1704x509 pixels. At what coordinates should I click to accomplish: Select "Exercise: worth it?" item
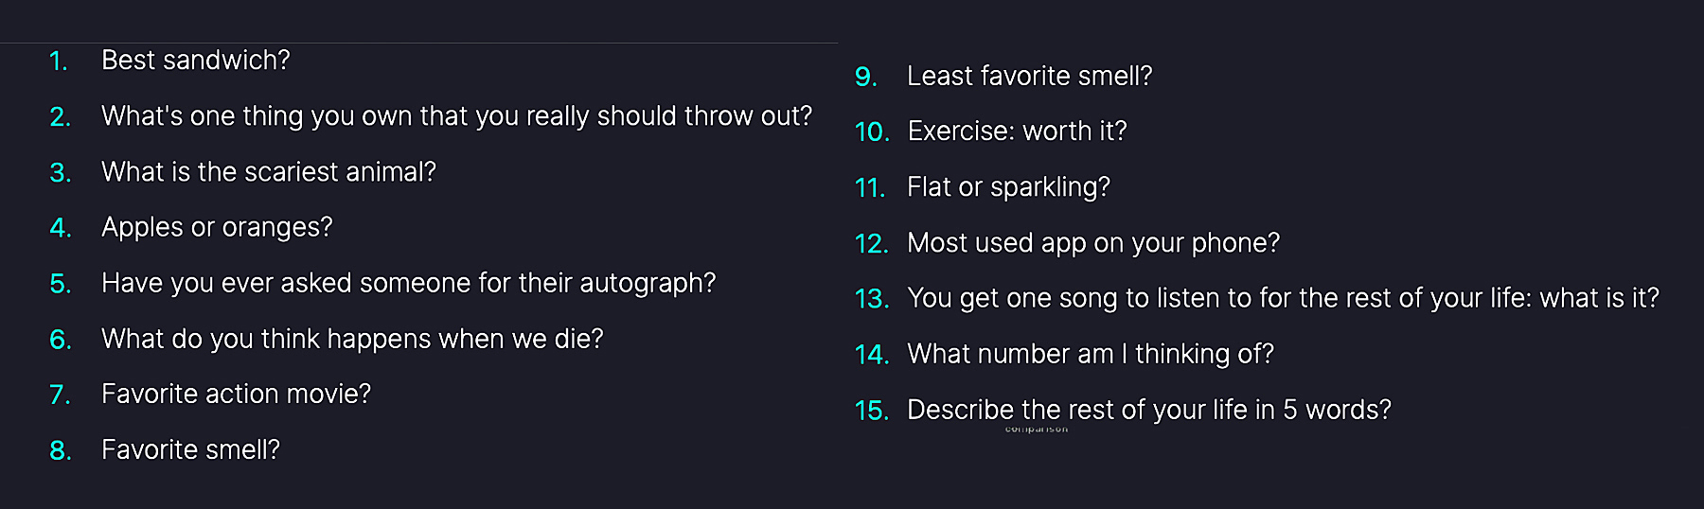(x=1017, y=132)
